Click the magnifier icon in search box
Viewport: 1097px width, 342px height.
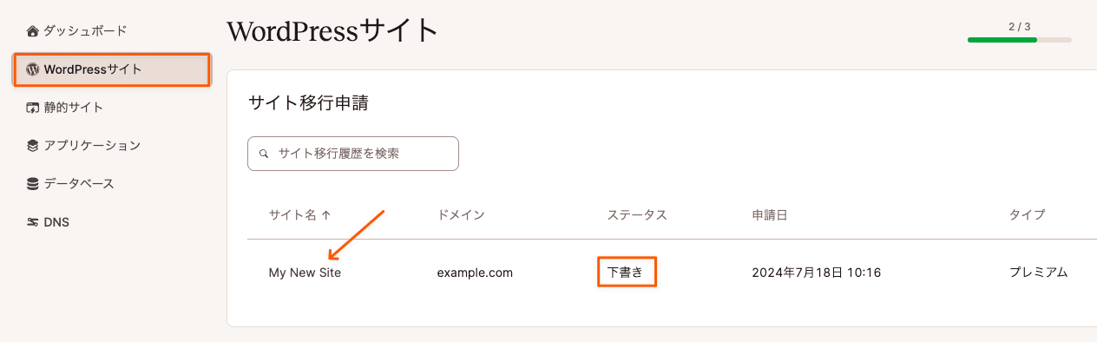pos(264,154)
